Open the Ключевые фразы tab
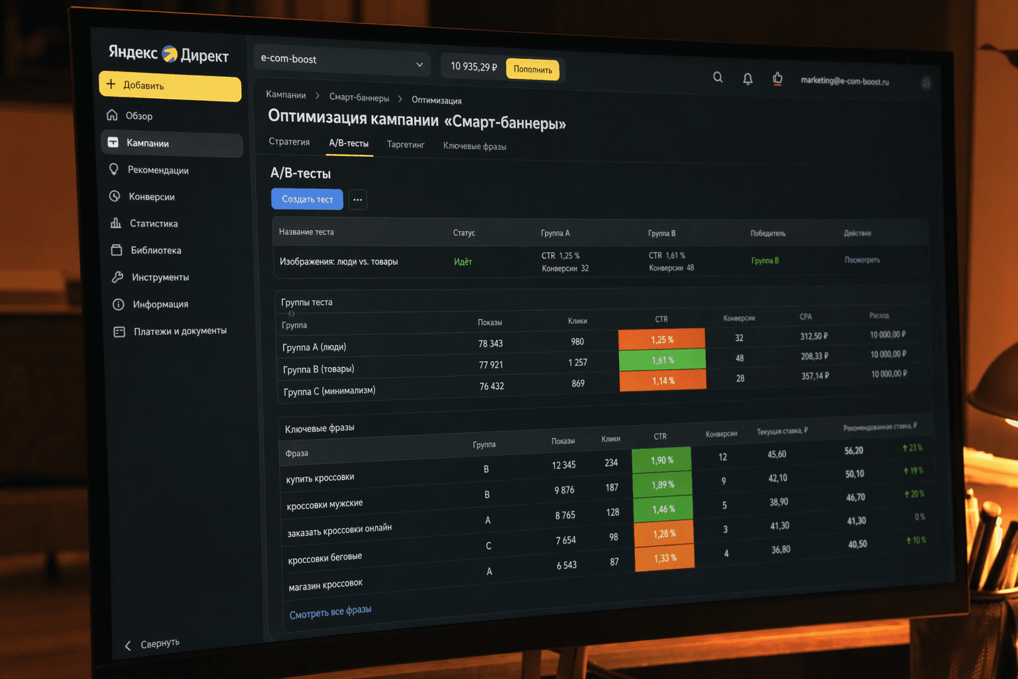This screenshot has width=1018, height=679. pyautogui.click(x=475, y=146)
